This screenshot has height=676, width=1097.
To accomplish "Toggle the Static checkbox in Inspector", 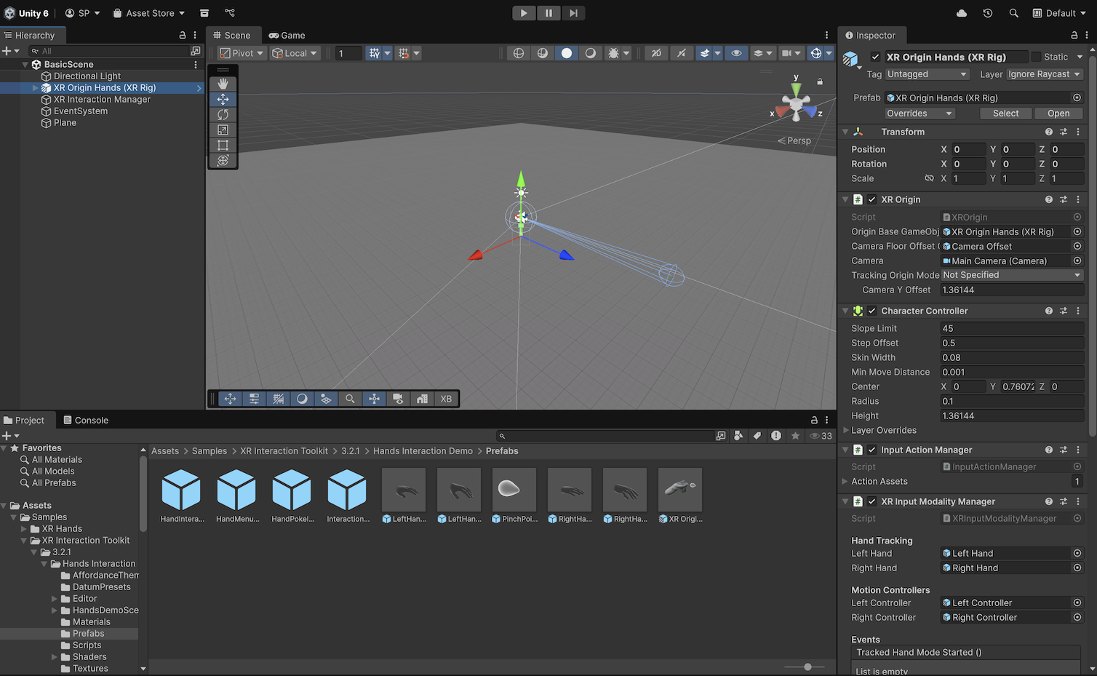I will click(x=1036, y=57).
